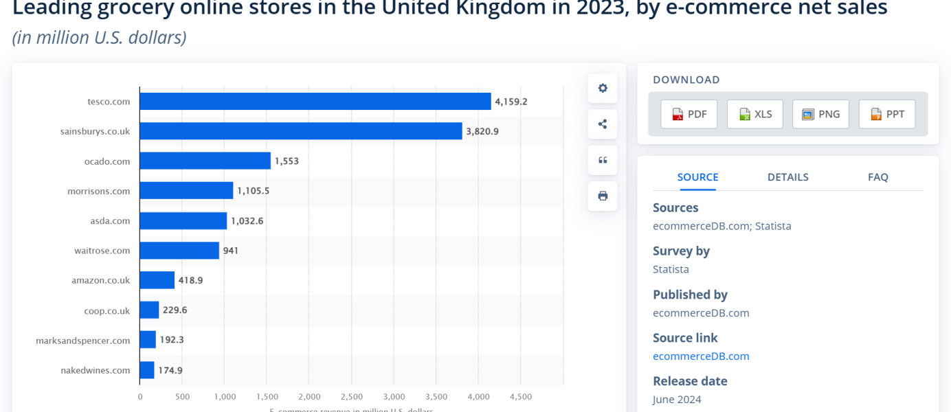951x412 pixels.
Task: Open the ecommerceDB.com source link
Action: (701, 356)
